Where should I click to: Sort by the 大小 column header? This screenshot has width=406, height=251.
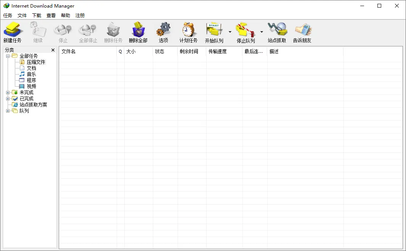[x=138, y=51]
